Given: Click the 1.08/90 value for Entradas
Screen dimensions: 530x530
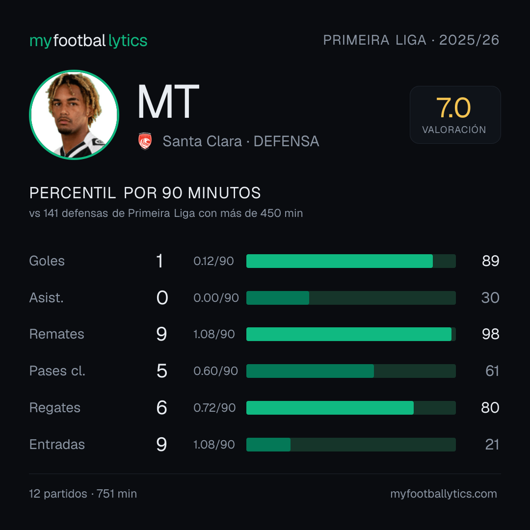Looking at the screenshot, I should tap(214, 445).
